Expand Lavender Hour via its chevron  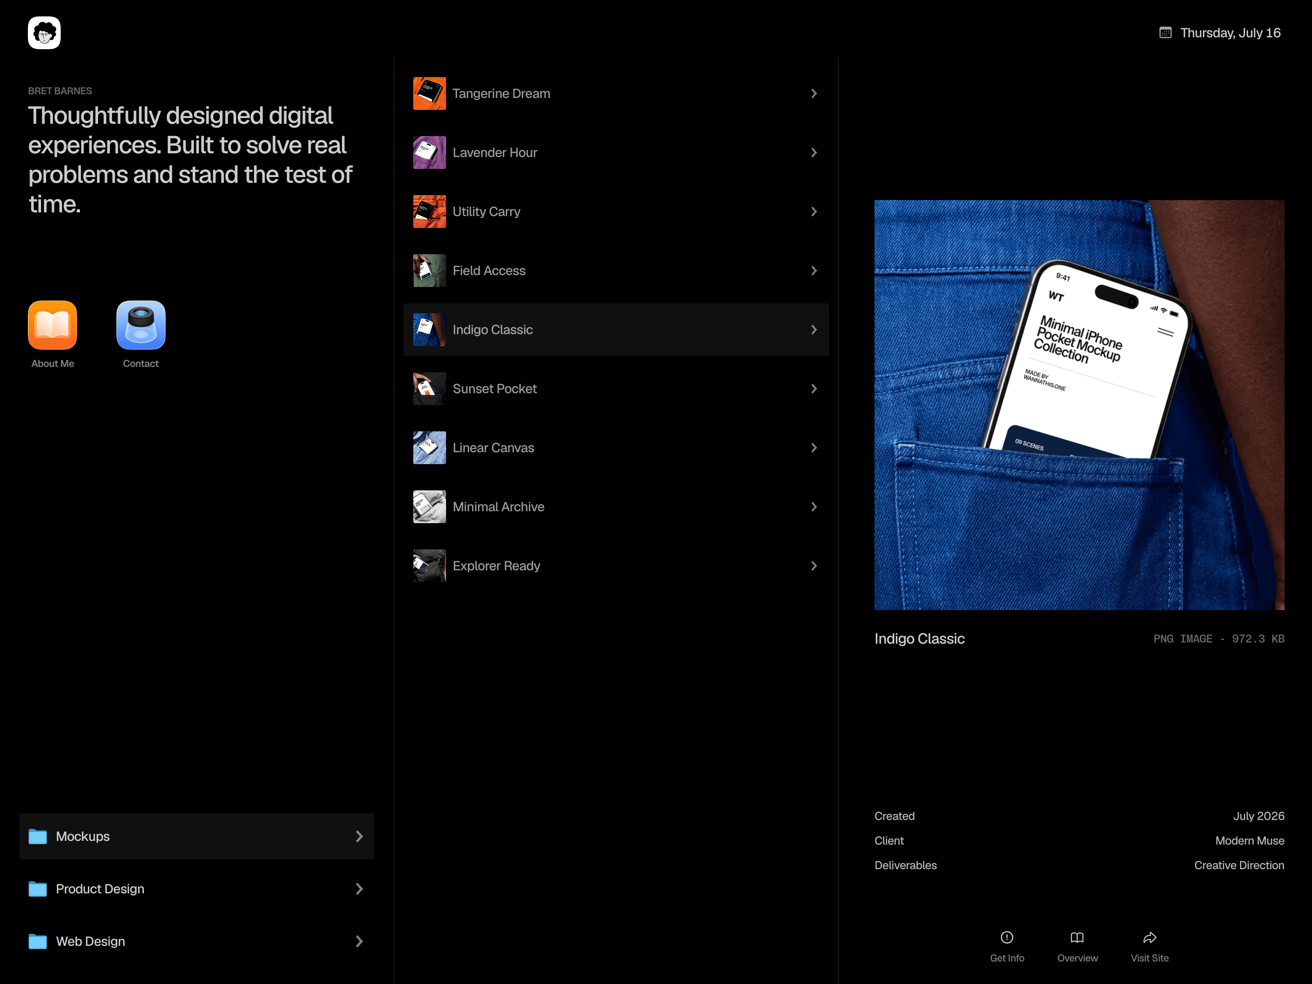pos(814,153)
